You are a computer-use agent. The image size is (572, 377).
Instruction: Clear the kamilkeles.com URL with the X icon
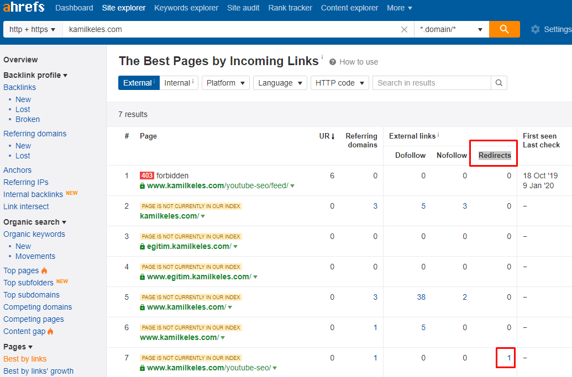pos(404,29)
